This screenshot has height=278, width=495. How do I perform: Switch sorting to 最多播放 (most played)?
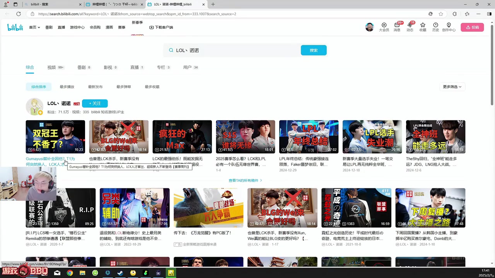point(67,86)
